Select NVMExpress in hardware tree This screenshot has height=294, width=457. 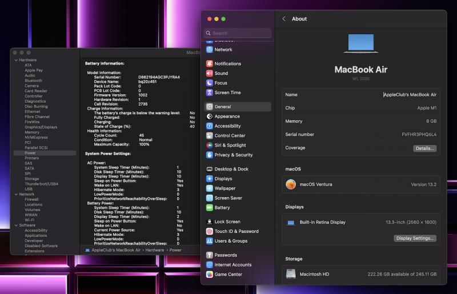click(36, 137)
